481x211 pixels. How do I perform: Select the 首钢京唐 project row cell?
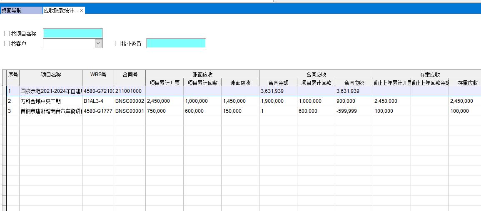51,111
